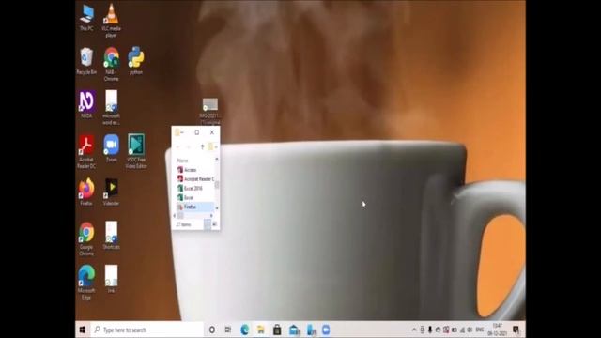Open the volume control in system tray
The height and width of the screenshot is (338, 601).
pyautogui.click(x=470, y=330)
